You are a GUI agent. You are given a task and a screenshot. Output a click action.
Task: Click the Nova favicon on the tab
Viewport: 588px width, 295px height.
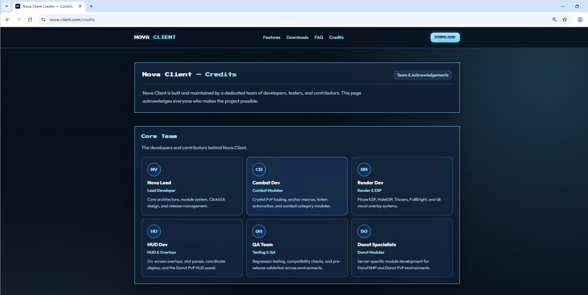tap(18, 6)
